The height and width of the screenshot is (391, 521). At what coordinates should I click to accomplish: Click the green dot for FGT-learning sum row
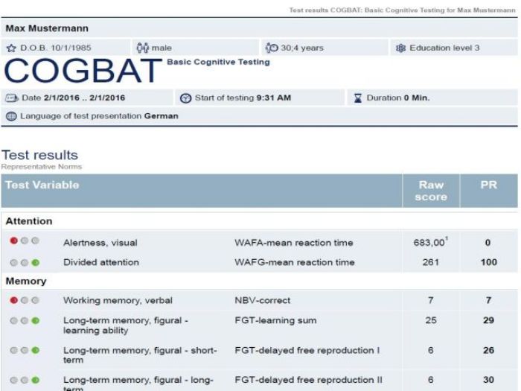35,320
